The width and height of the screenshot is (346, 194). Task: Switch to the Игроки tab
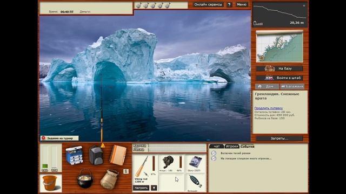tap(232, 146)
